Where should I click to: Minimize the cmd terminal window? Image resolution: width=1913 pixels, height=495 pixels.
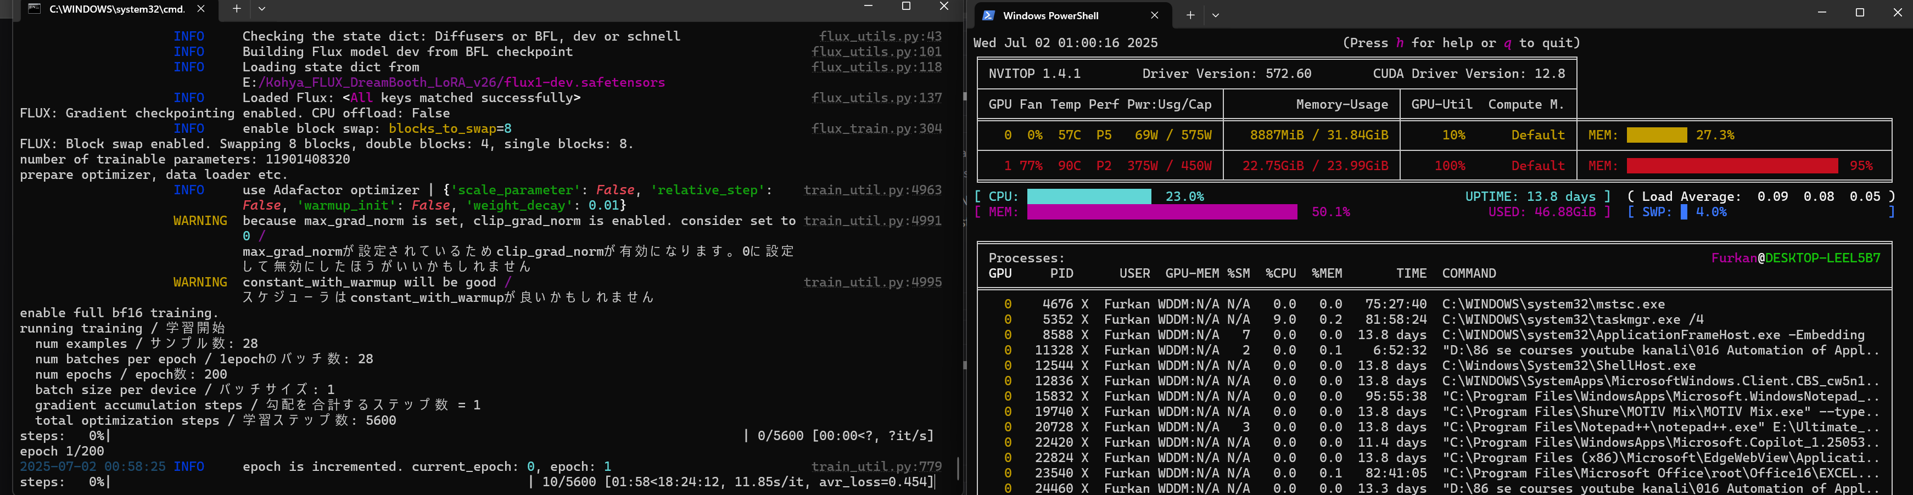point(868,7)
